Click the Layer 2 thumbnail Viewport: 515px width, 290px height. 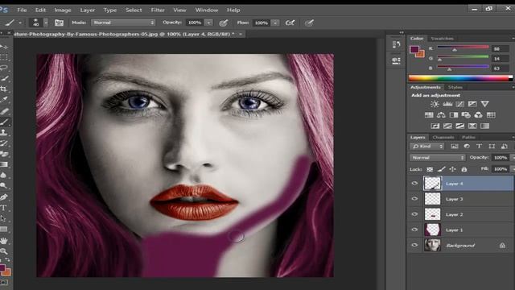(x=432, y=214)
